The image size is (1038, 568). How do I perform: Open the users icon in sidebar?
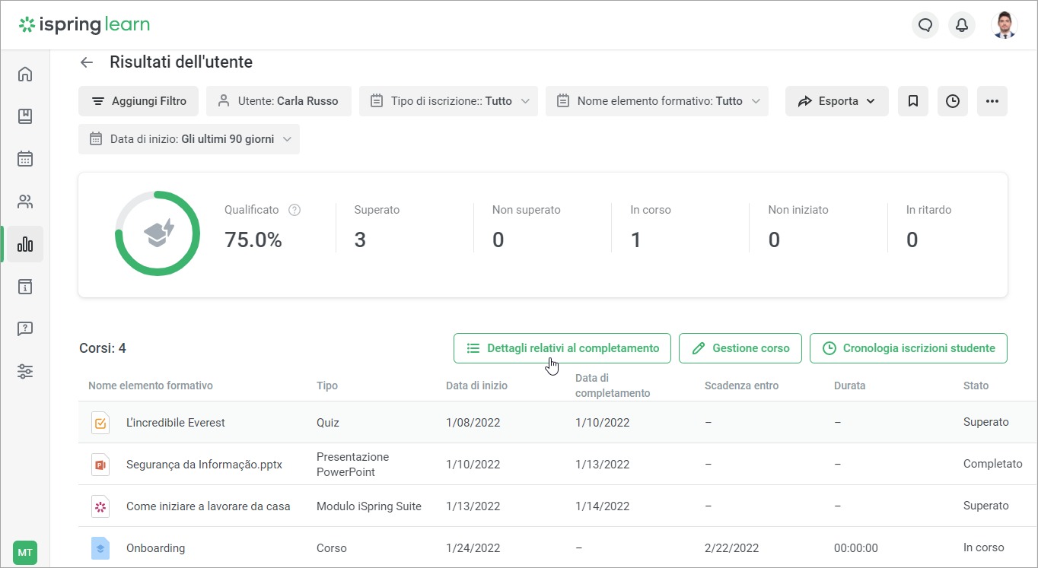(x=25, y=201)
